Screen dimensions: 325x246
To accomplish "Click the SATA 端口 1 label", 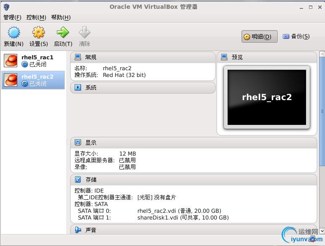I will pos(94,217).
